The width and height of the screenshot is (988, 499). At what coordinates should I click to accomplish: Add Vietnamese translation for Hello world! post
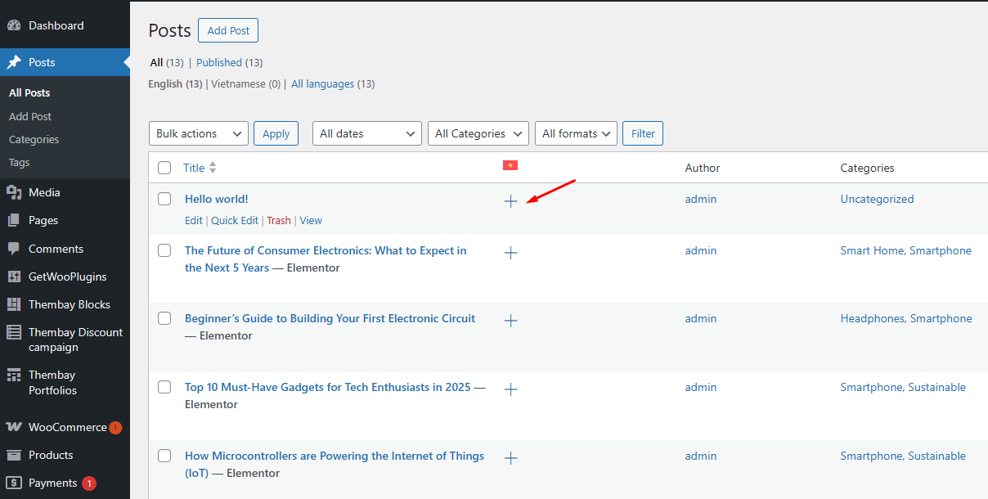pos(510,201)
